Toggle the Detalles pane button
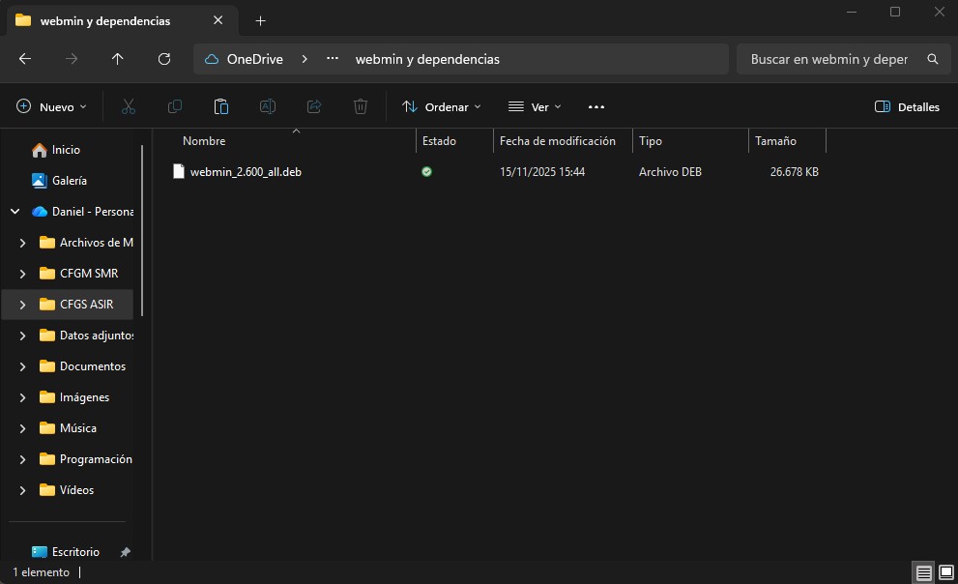 point(907,107)
